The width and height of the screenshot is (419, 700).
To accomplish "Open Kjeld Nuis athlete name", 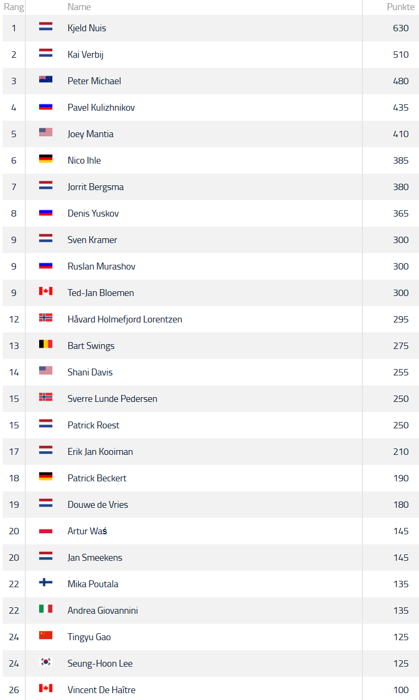I will coord(87,28).
